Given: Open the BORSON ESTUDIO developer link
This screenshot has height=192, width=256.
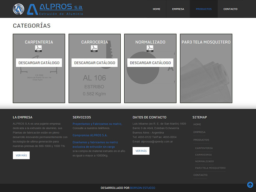Looking at the screenshot, I should 143,188.
